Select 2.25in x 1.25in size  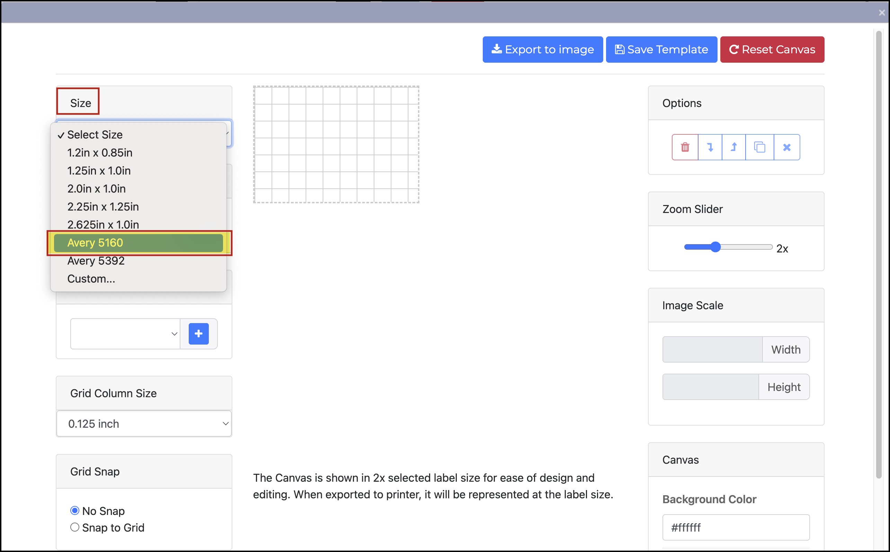(103, 207)
